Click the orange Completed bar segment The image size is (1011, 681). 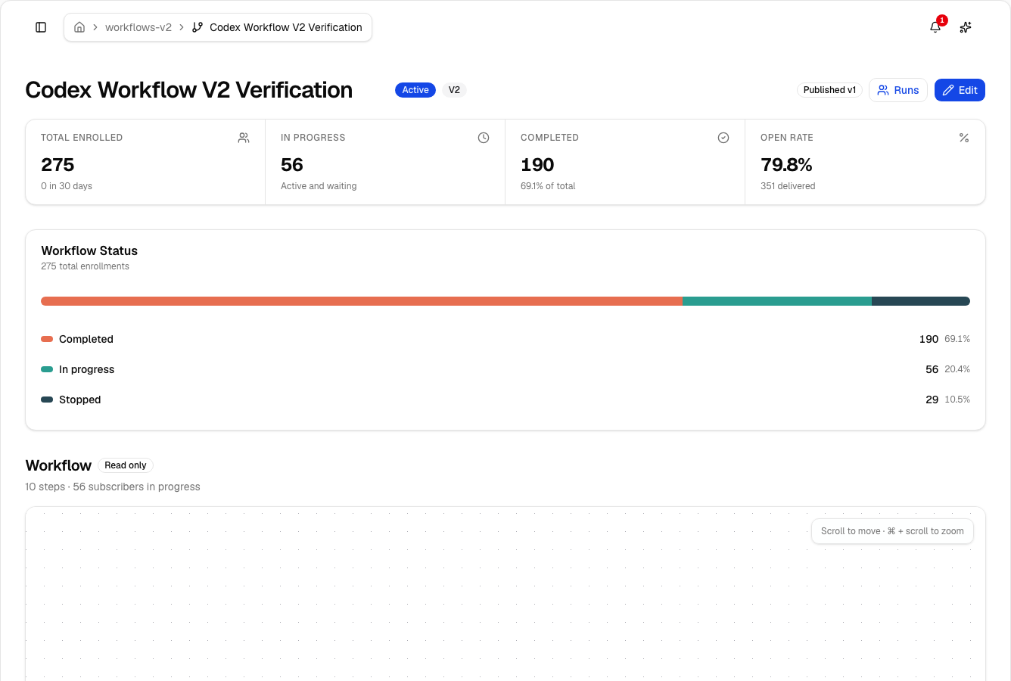[362, 301]
